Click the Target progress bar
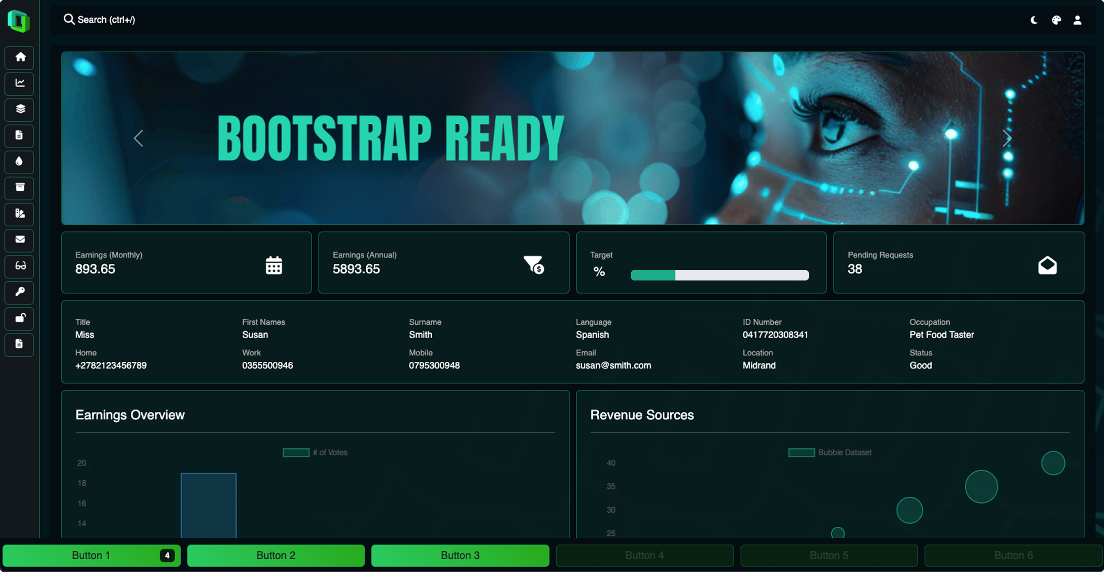The image size is (1104, 572). [x=719, y=275]
